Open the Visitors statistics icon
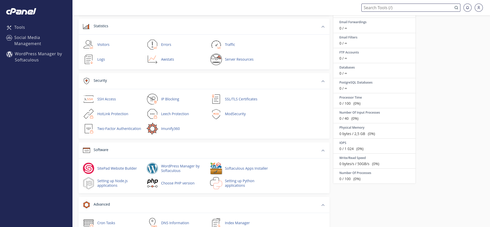The image size is (490, 227). (x=88, y=45)
